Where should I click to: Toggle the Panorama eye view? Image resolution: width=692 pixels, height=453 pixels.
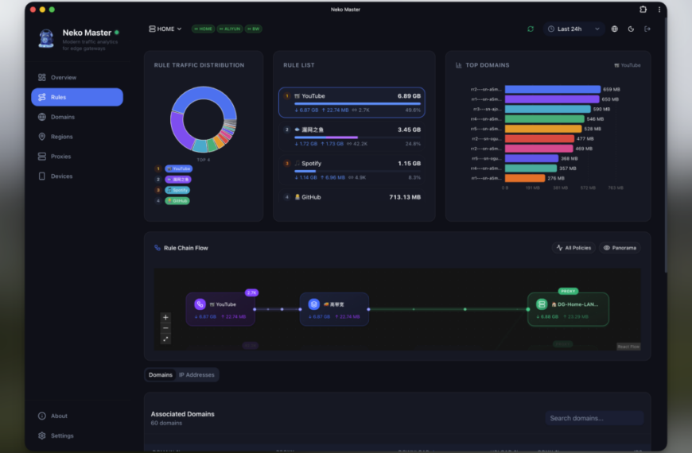pyautogui.click(x=620, y=248)
